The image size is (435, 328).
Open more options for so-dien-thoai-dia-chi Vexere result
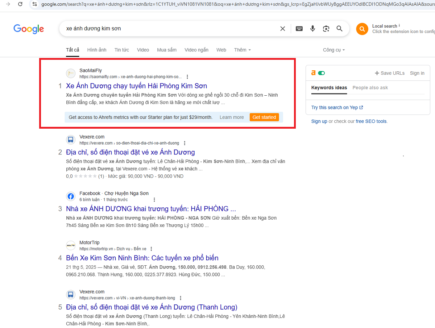(185, 143)
